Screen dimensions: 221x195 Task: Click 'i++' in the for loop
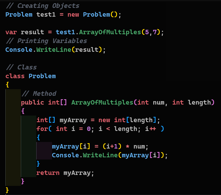[x=150, y=129]
